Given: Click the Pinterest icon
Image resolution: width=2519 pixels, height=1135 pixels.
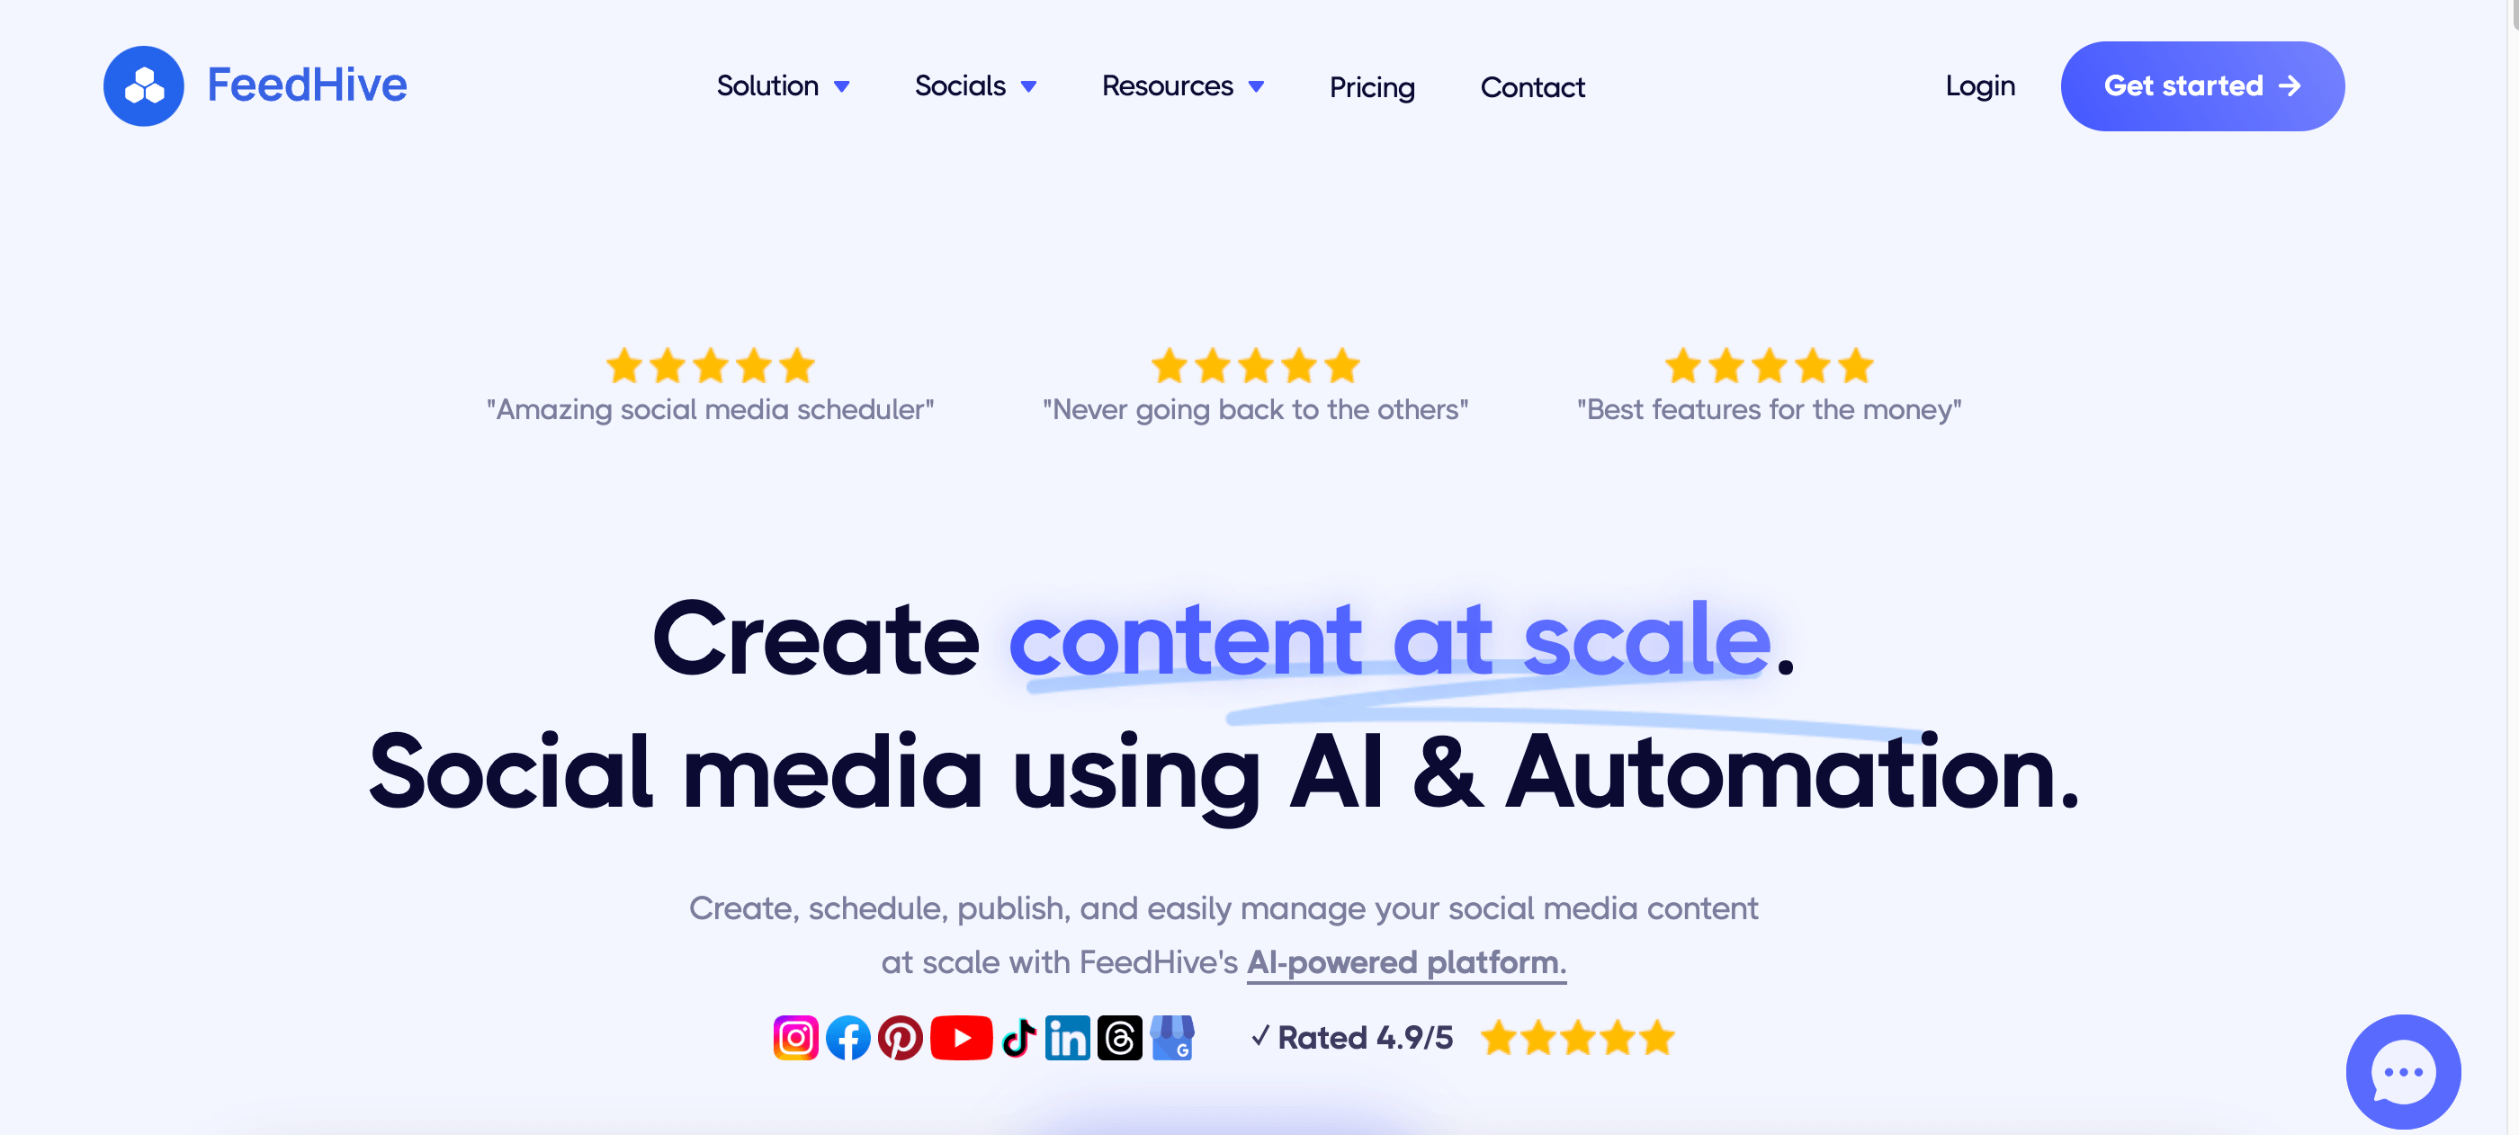Looking at the screenshot, I should pyautogui.click(x=898, y=1034).
